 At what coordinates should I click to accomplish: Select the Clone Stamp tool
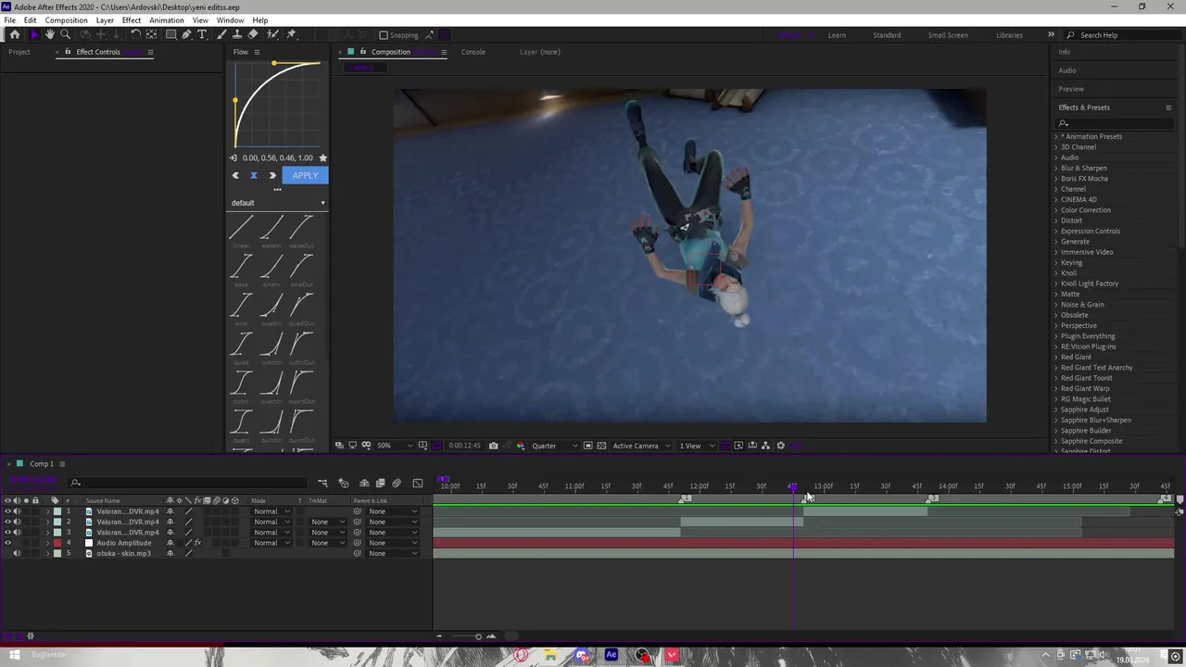[x=238, y=35]
